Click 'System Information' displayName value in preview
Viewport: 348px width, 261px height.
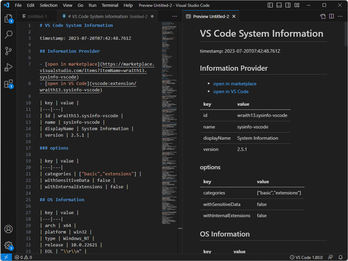pyautogui.click(x=257, y=138)
